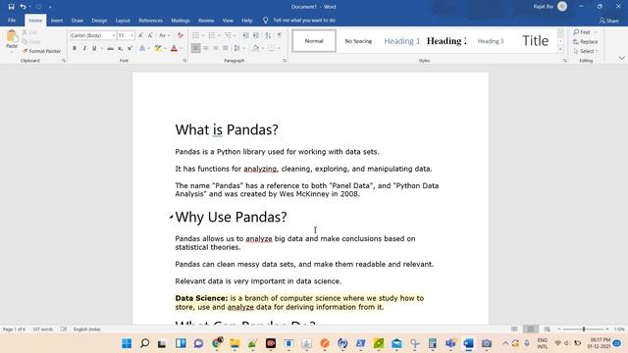The height and width of the screenshot is (353, 628).
Task: Toggle Subscript formatting
Action: 120,48
